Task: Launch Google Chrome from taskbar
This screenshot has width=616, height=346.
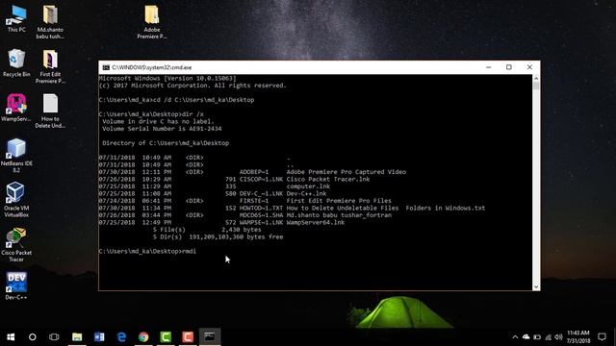Action: tap(143, 337)
